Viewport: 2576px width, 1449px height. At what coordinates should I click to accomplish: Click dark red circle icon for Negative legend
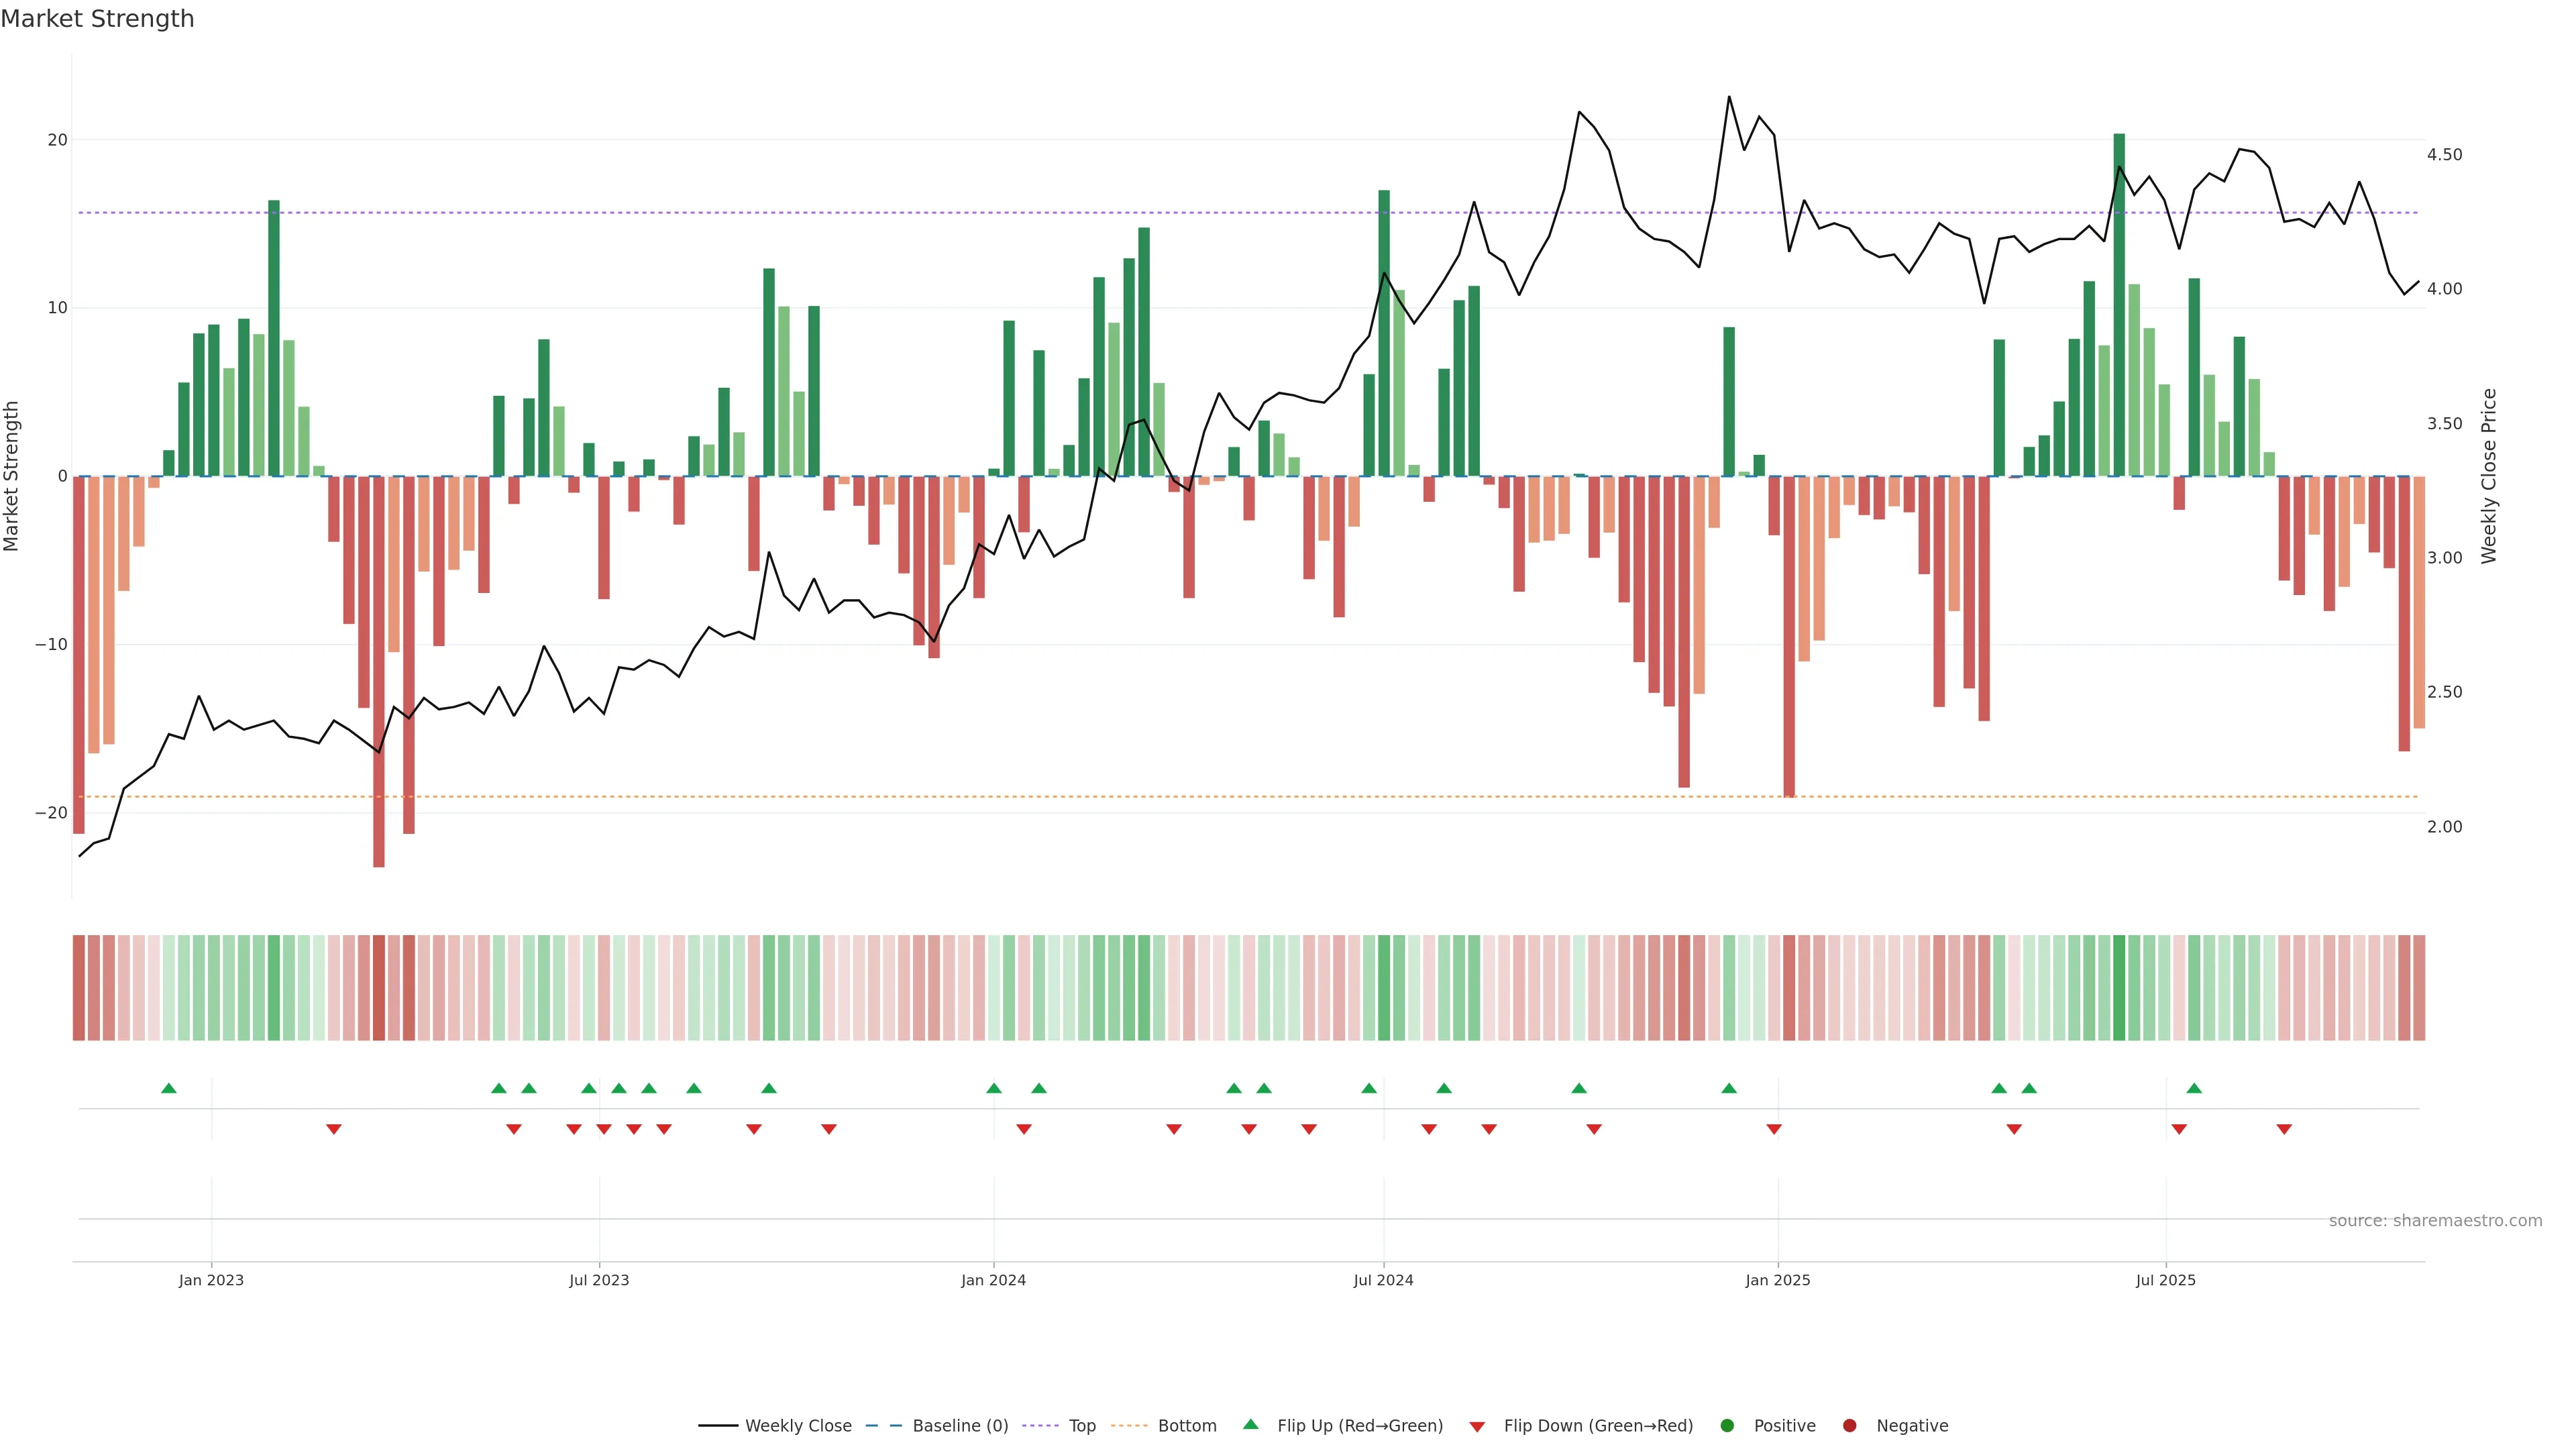pyautogui.click(x=1849, y=1426)
